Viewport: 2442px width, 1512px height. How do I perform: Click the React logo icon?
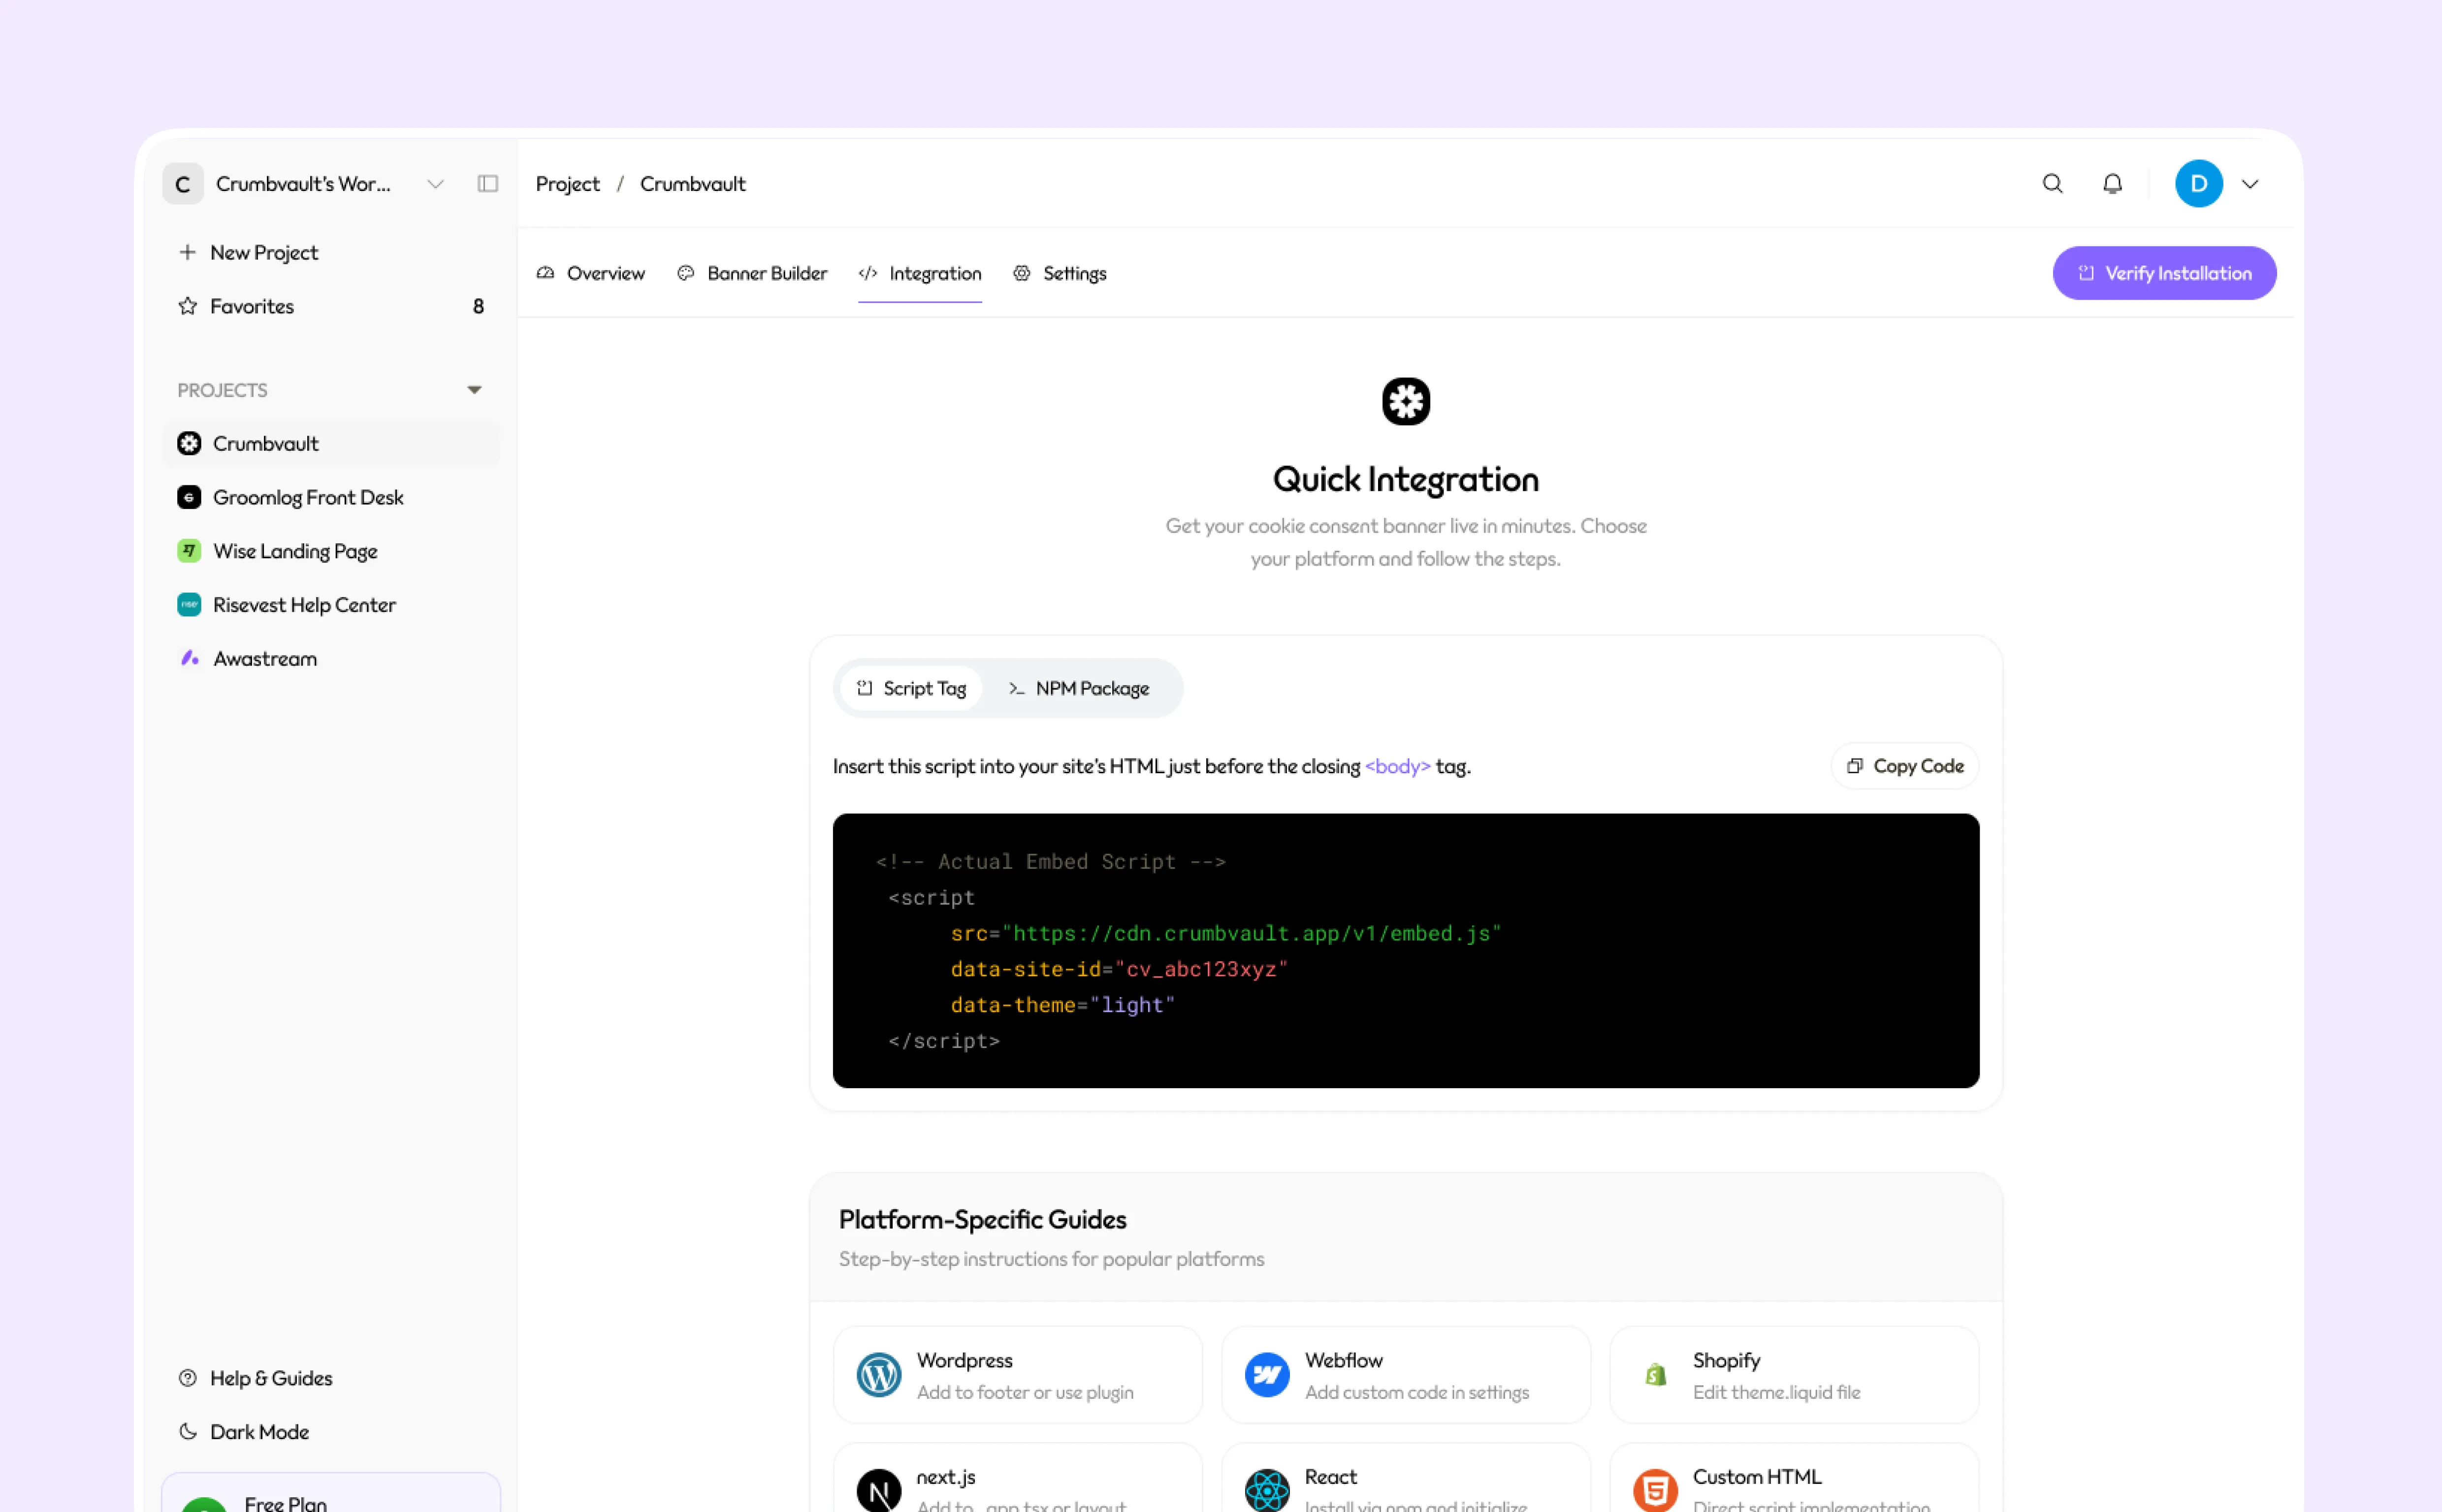(x=1267, y=1490)
